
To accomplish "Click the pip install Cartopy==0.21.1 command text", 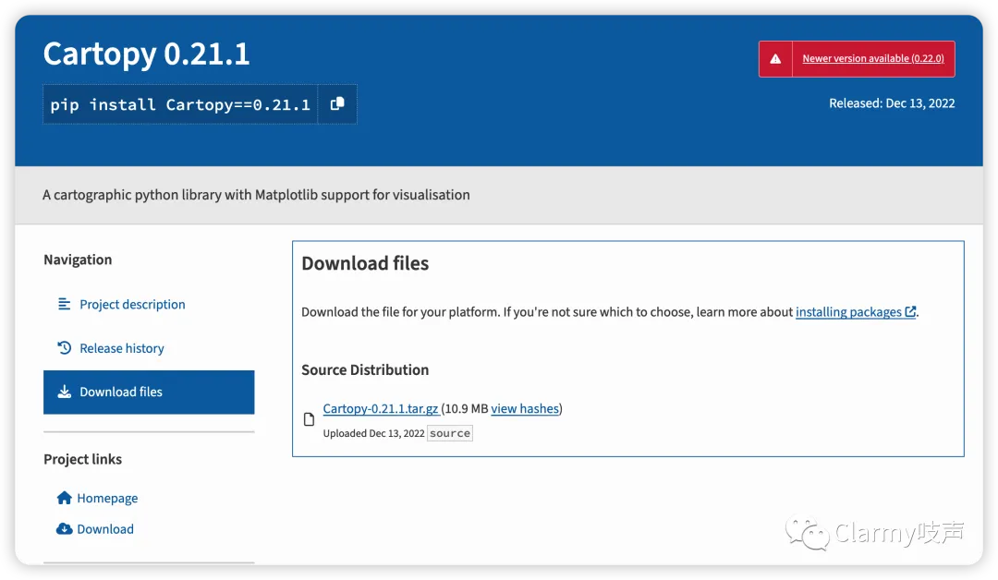I will tap(180, 105).
